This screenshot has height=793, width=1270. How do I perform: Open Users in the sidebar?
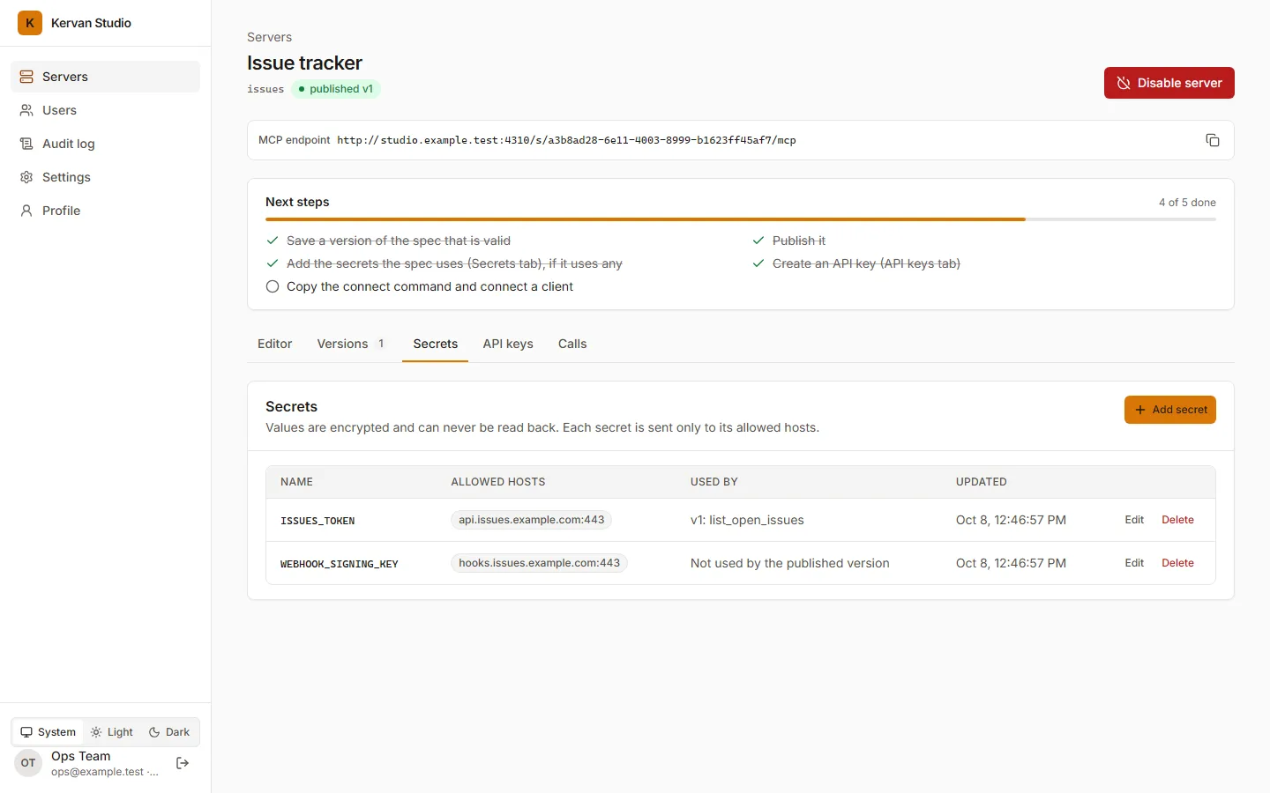(105, 110)
